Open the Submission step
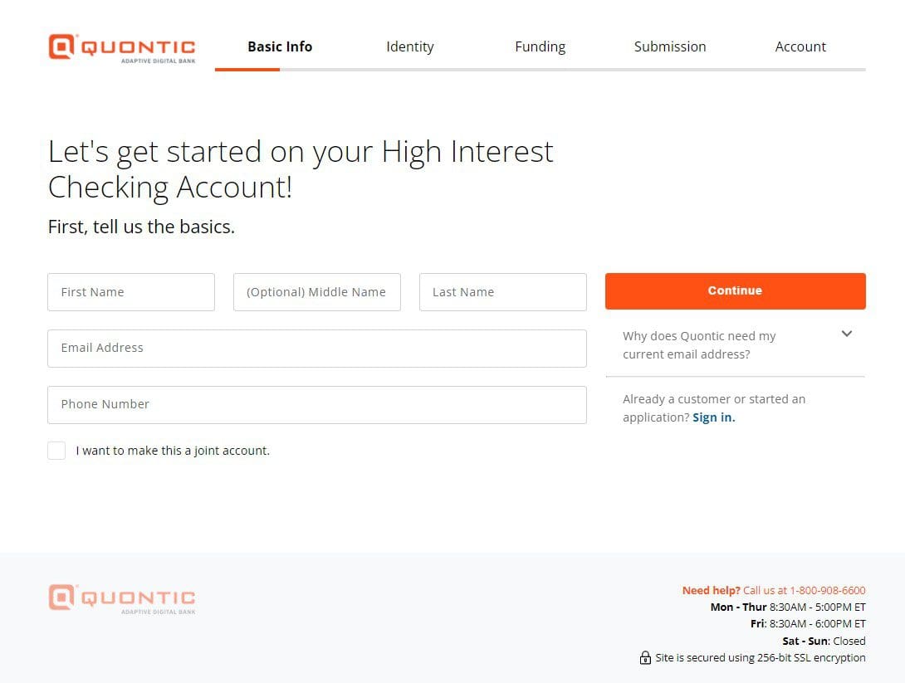This screenshot has width=905, height=683. [670, 46]
